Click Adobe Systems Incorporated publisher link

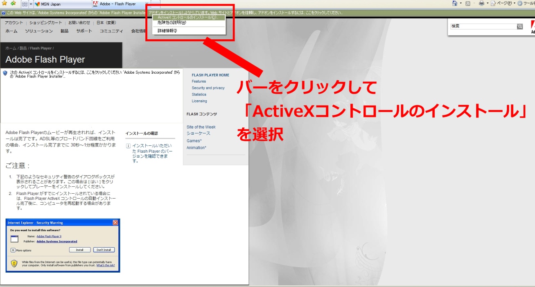pyautogui.click(x=56, y=242)
